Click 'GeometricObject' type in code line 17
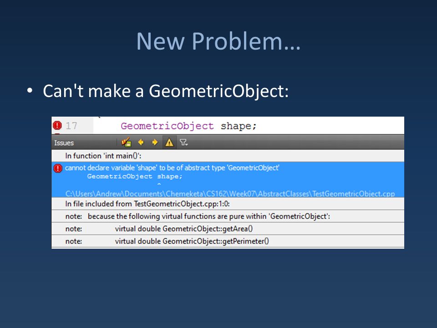437x328 pixels. point(167,126)
